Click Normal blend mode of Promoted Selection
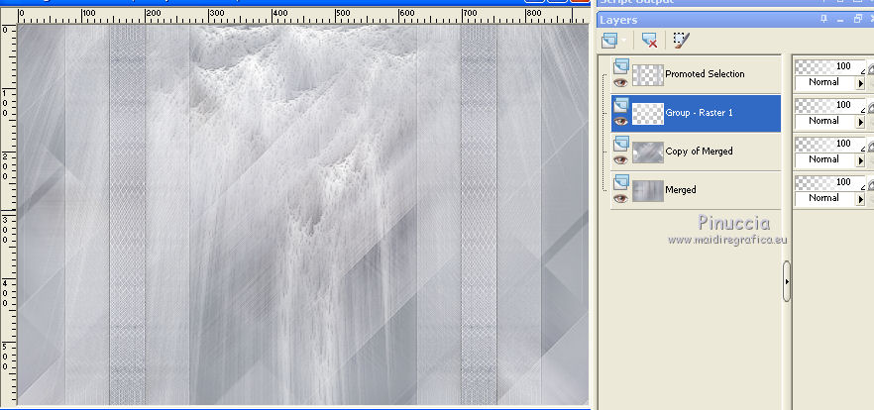This screenshot has height=410, width=874. pos(824,82)
